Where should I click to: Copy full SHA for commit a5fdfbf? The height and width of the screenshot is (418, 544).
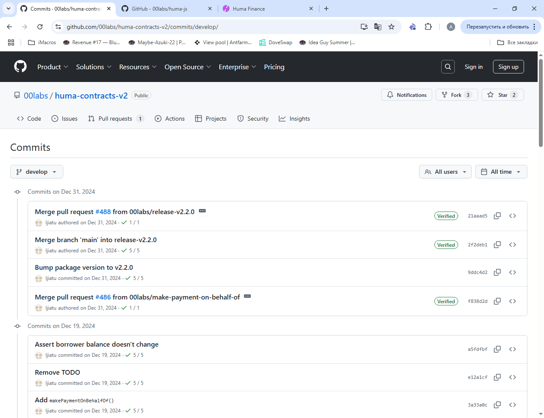[497, 349]
